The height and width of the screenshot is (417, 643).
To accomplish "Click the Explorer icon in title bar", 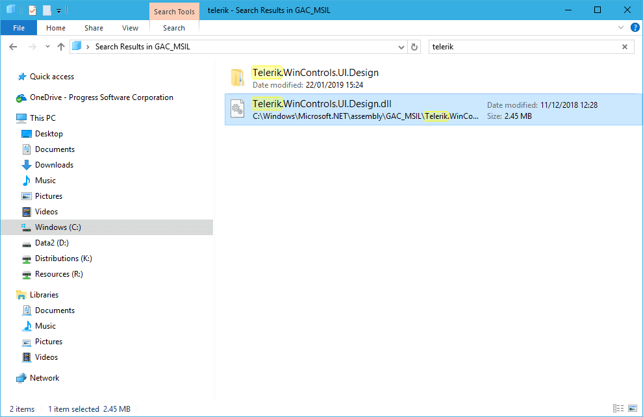I will tap(11, 10).
